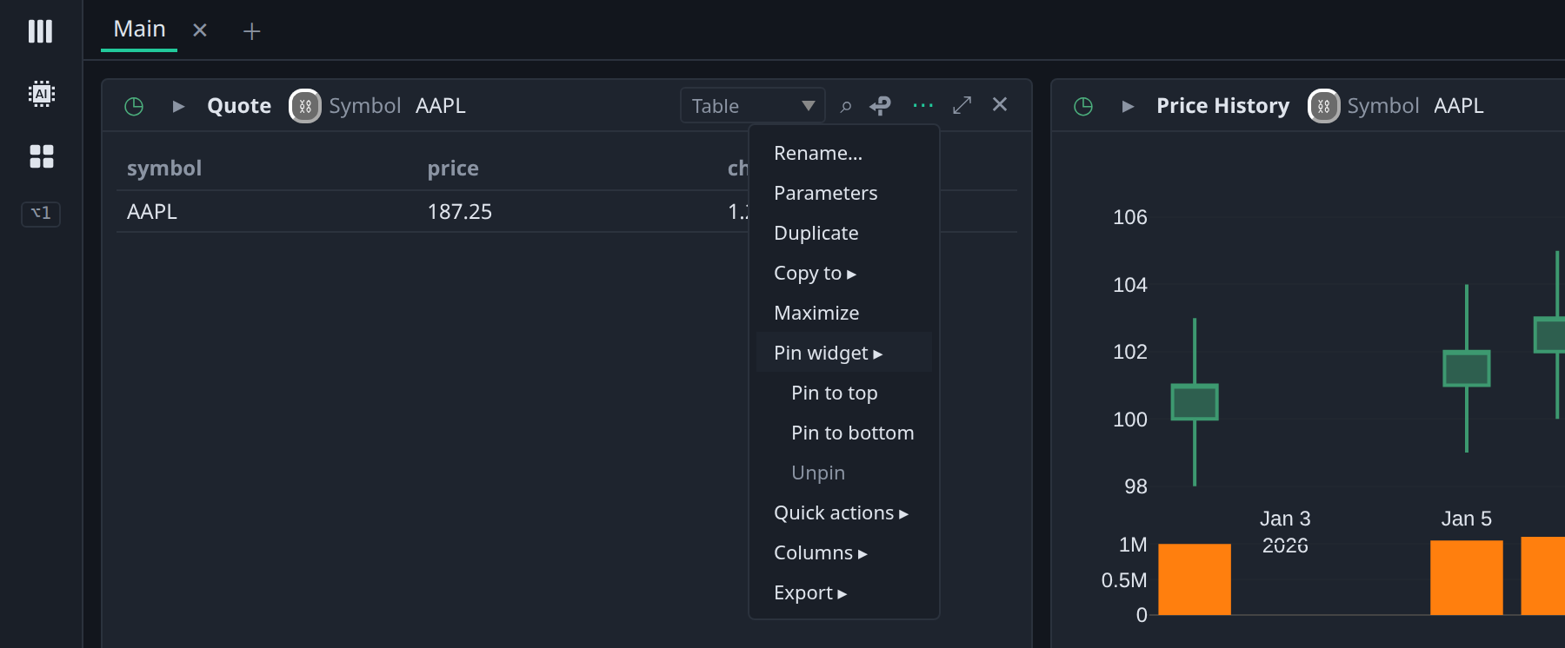Click the keyboard shortcut badge in sidebar
Viewport: 1565px width, 648px height.
click(41, 213)
